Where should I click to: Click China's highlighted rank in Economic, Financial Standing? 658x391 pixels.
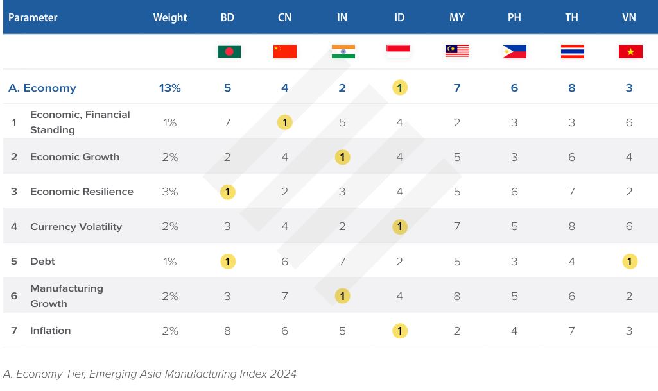[285, 122]
